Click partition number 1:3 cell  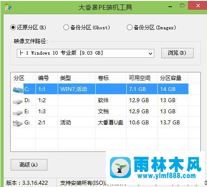coord(42,111)
